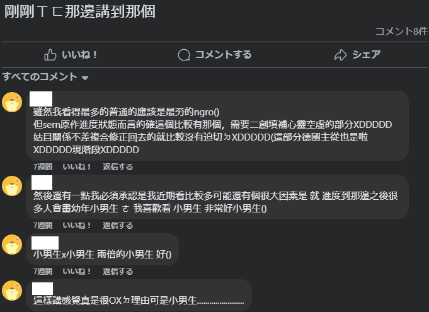Viewport: 429px width, 312px height.
Task: Open the コメント8件 comment count link
Action: [401, 32]
